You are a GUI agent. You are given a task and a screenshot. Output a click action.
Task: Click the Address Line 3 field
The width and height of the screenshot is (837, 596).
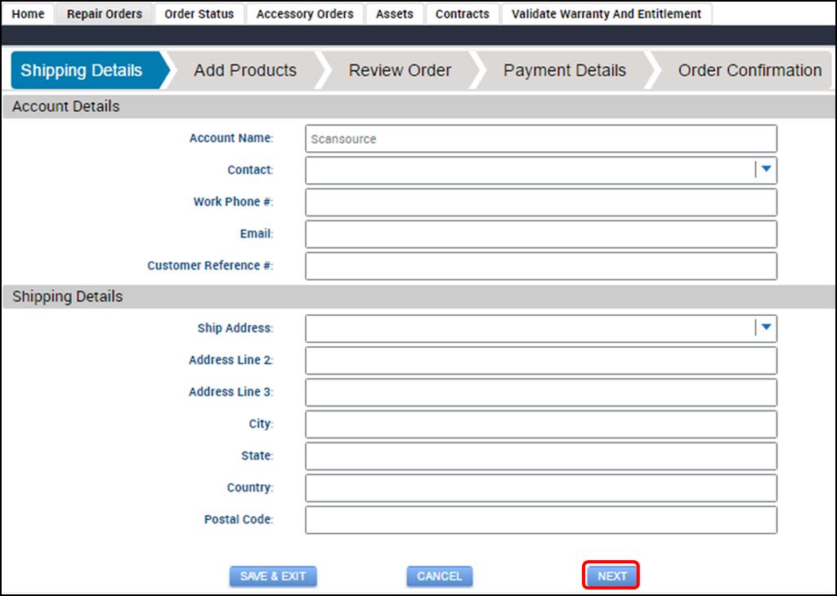coord(541,393)
